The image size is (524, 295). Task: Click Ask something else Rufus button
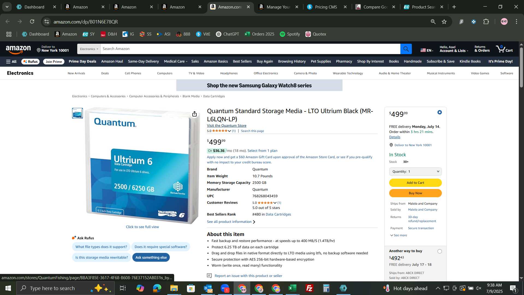[x=151, y=257]
